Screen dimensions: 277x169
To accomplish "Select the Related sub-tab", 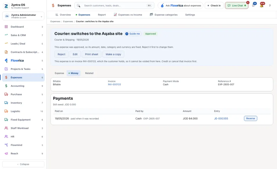I will (x=89, y=73).
